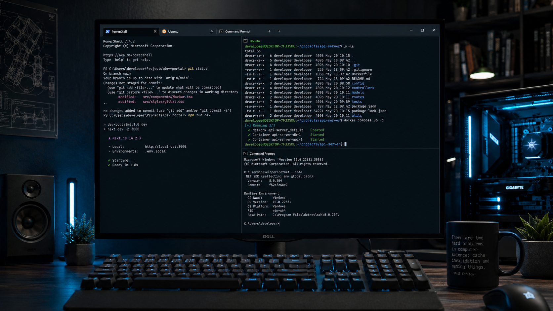Click the .gitignore file name
The width and height of the screenshot is (553, 311).
point(362,69)
